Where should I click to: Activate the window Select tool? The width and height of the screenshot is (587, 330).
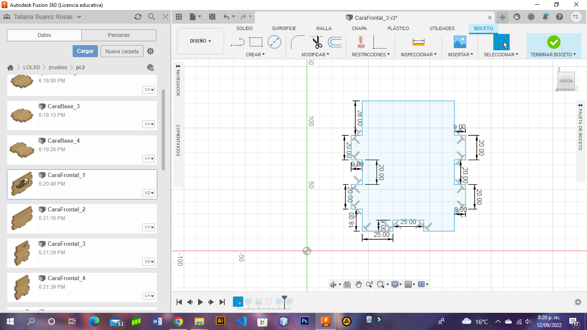tap(501, 42)
